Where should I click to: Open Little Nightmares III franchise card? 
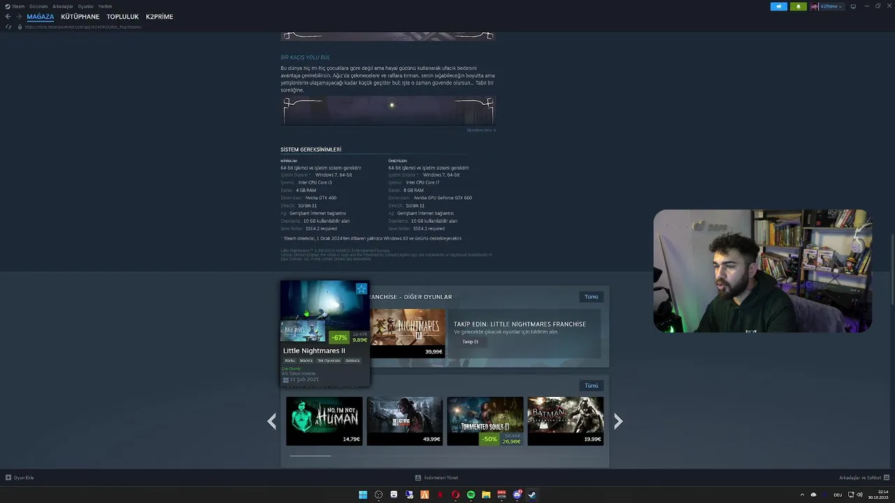(408, 333)
